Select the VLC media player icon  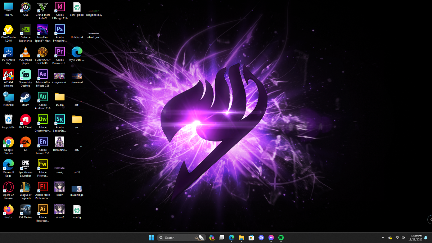(x=25, y=52)
